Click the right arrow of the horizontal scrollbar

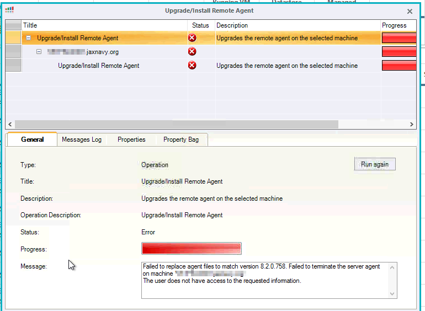click(x=411, y=124)
